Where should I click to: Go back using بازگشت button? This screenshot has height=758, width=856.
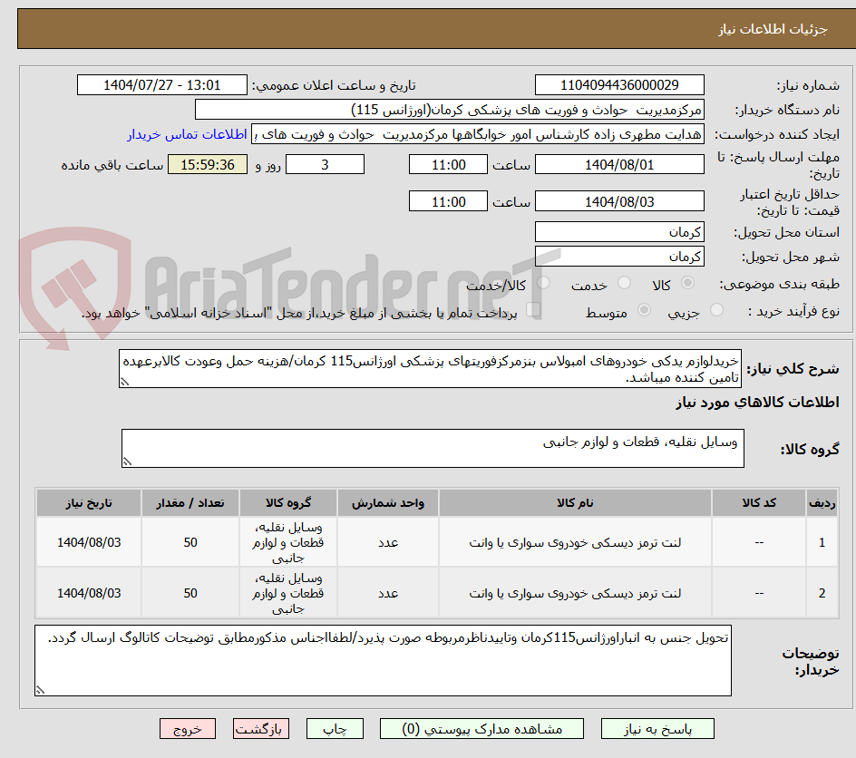[x=261, y=728]
